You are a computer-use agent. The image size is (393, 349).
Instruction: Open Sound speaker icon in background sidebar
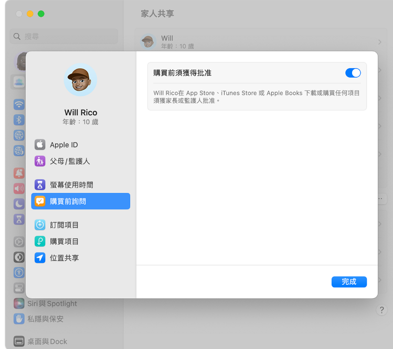pyautogui.click(x=19, y=189)
